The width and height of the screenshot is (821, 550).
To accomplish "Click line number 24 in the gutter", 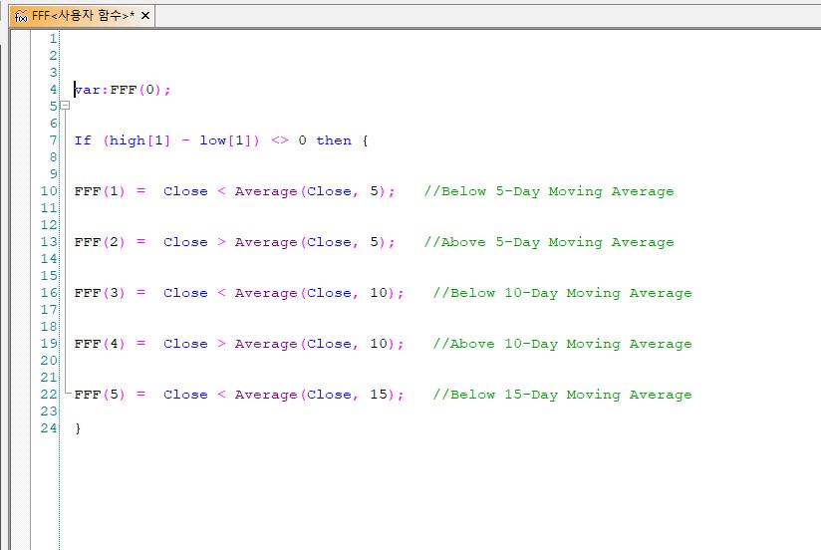I will pos(49,428).
